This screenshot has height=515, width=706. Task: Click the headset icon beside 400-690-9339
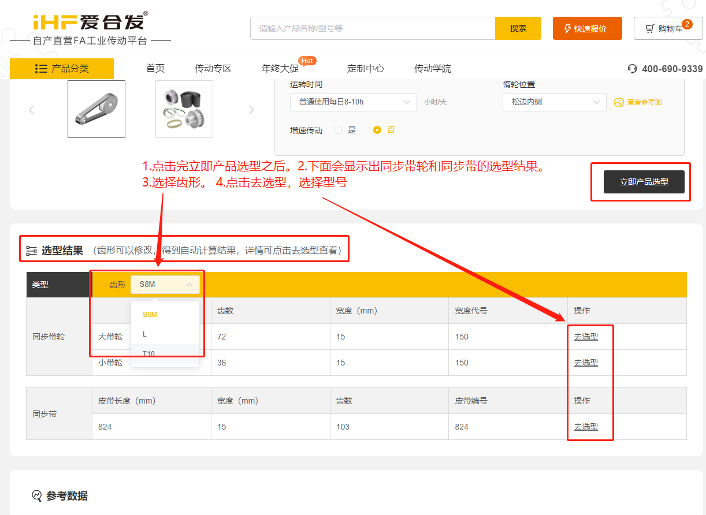click(x=631, y=69)
